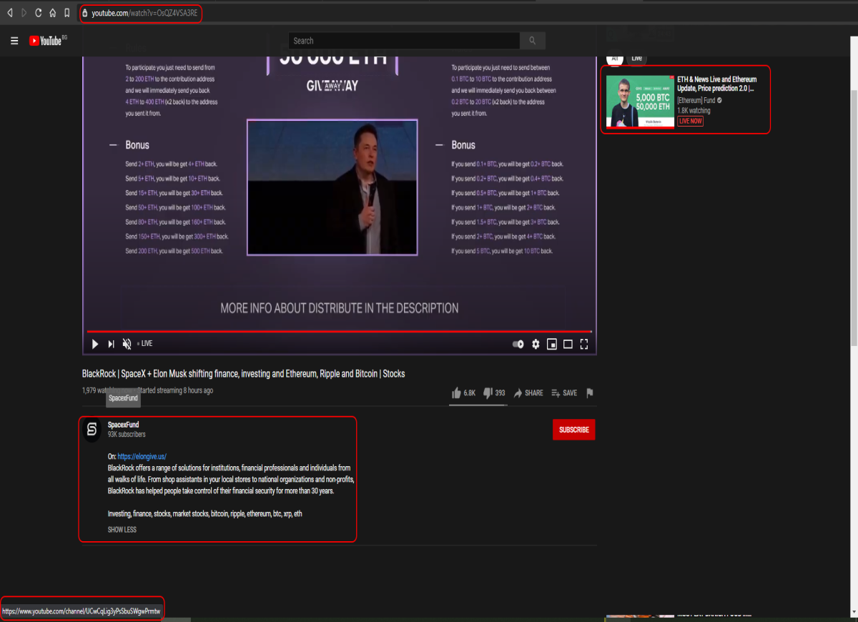Image resolution: width=858 pixels, height=622 pixels.
Task: Click the youtube.com URL in the address bar
Action: pos(144,13)
